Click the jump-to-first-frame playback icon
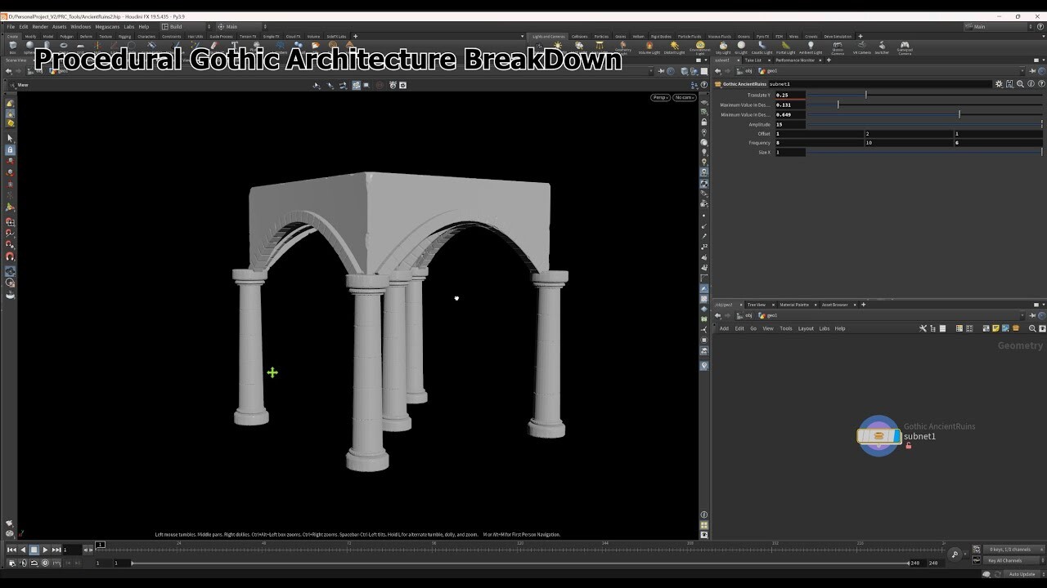Screen dimensions: 1047x588 (11, 550)
